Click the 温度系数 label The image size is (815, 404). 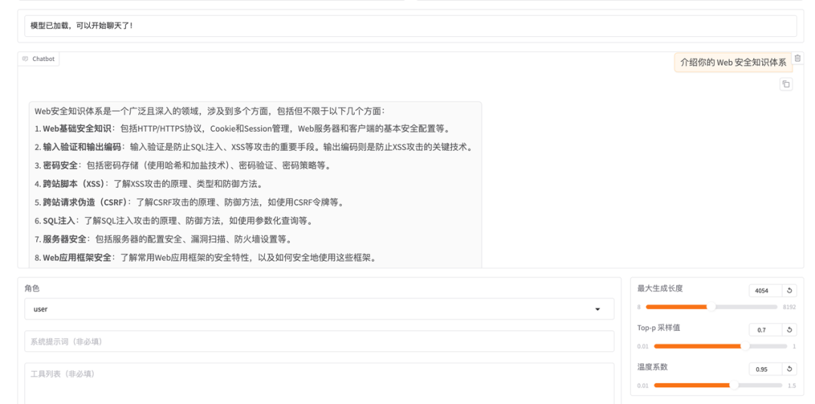(x=652, y=366)
